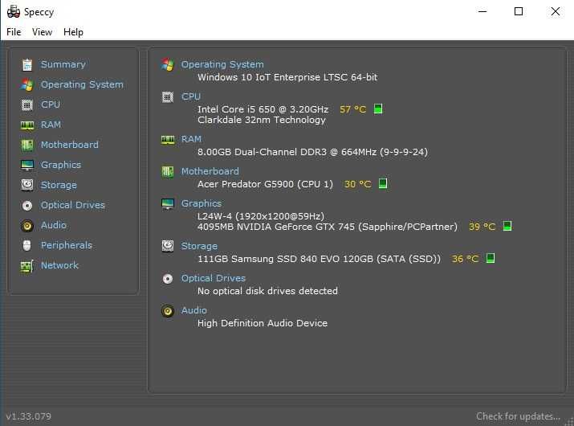This screenshot has height=426, width=574.
Task: Click the Storage drive icon in main panel
Action: 168,246
